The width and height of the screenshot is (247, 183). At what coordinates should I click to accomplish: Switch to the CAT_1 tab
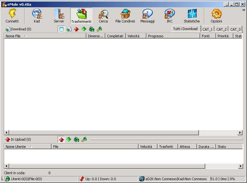[207, 29]
